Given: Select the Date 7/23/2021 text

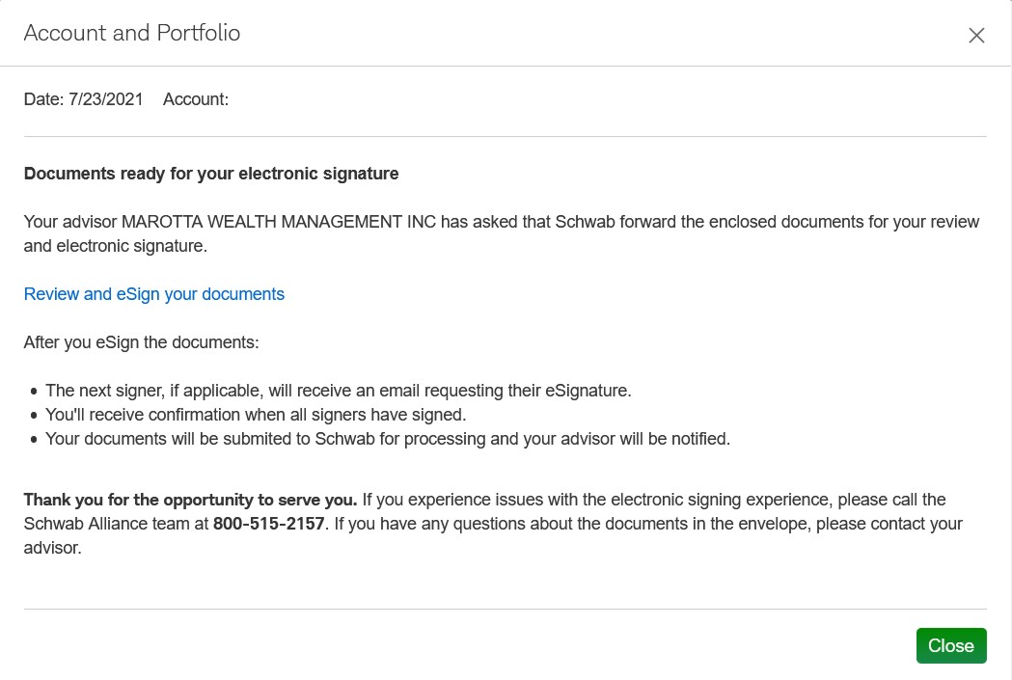Looking at the screenshot, I should pos(83,98).
